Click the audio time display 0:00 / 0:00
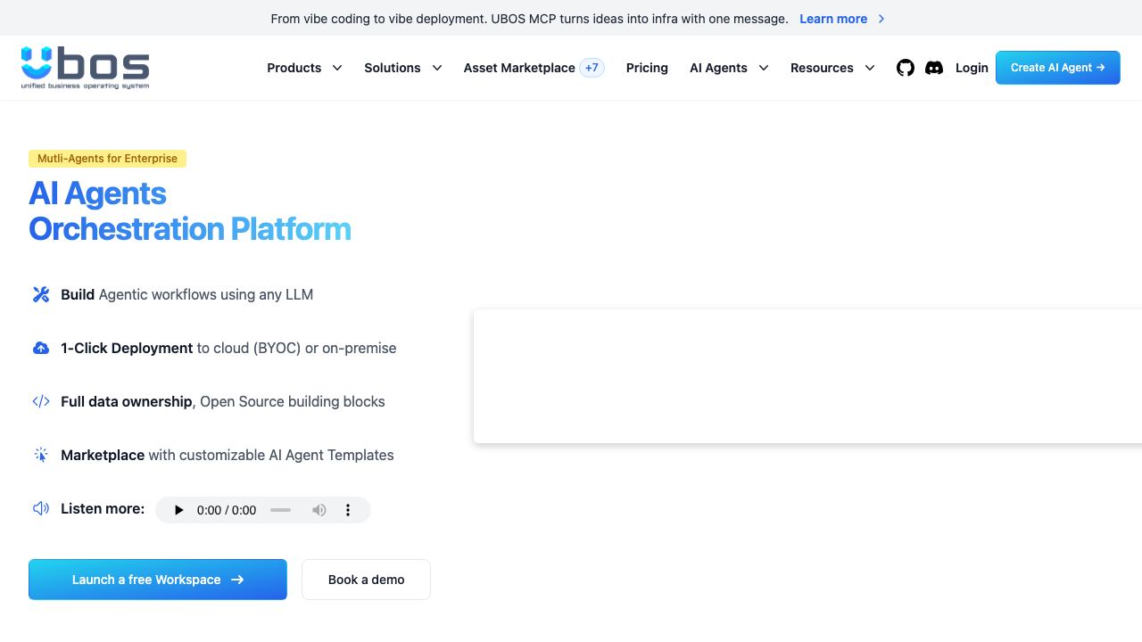The image size is (1142, 642). 227,510
